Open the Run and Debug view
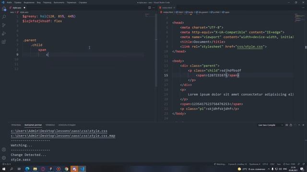The image size is (307, 172). [4, 33]
